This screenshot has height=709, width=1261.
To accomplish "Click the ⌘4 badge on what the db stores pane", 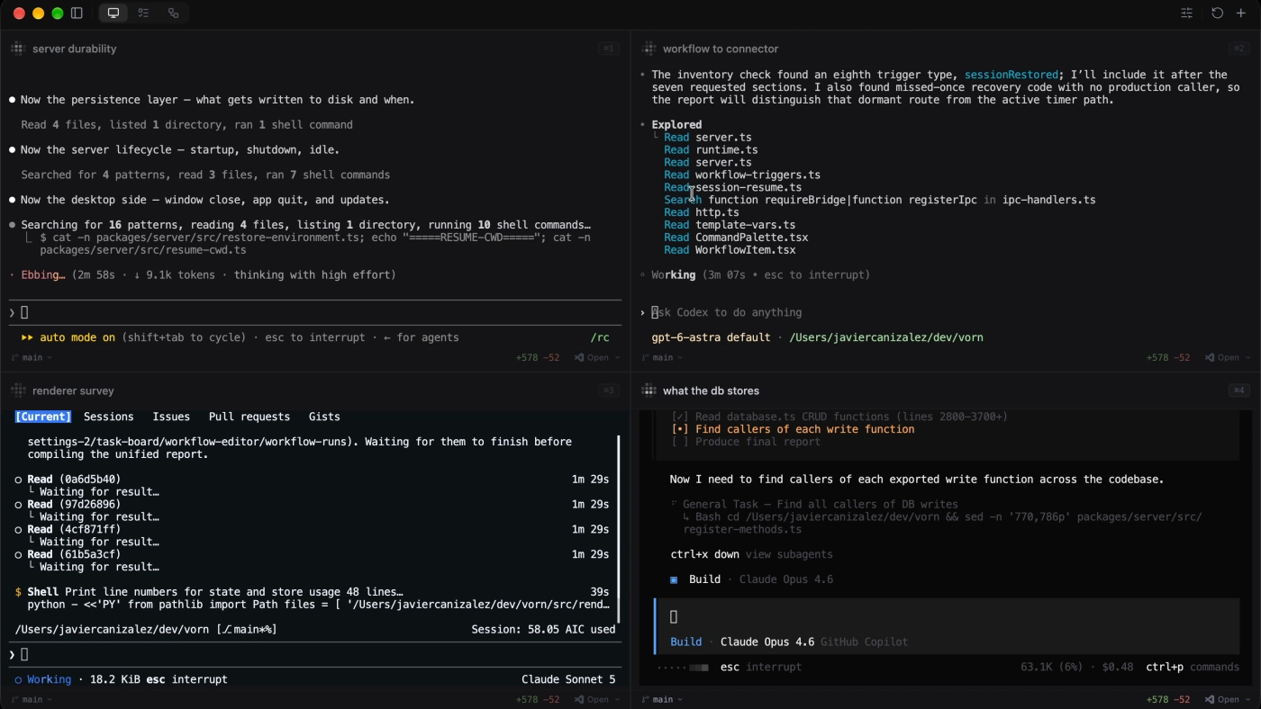I will [x=1239, y=390].
